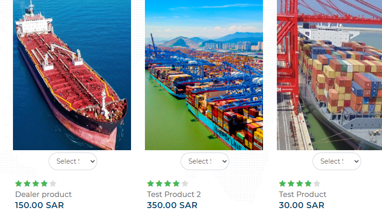Click the Maersk container port product image

[204, 74]
